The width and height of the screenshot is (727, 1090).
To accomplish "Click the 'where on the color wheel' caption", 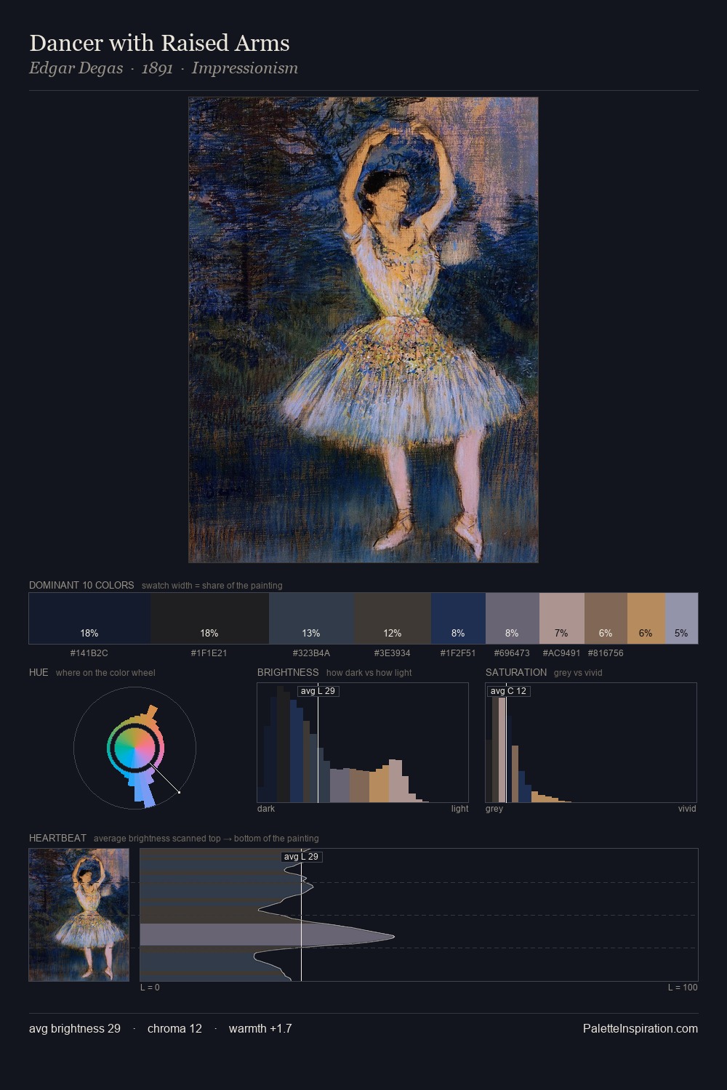I will pos(105,672).
